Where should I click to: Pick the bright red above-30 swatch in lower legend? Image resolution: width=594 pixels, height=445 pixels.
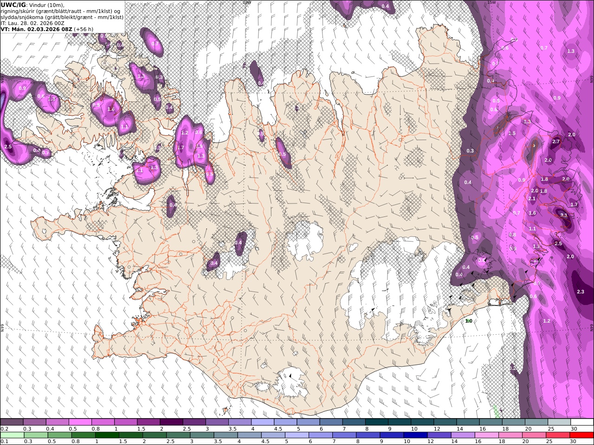pyautogui.click(x=581, y=435)
